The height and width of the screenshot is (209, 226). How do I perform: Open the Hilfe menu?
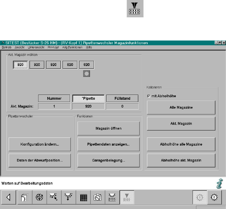tap(89, 47)
